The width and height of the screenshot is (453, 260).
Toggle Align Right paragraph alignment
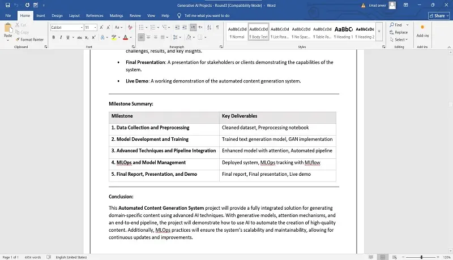point(155,37)
